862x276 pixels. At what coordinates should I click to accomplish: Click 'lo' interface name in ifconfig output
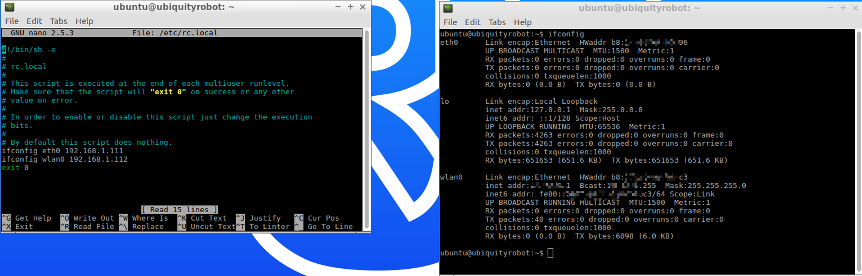click(444, 102)
